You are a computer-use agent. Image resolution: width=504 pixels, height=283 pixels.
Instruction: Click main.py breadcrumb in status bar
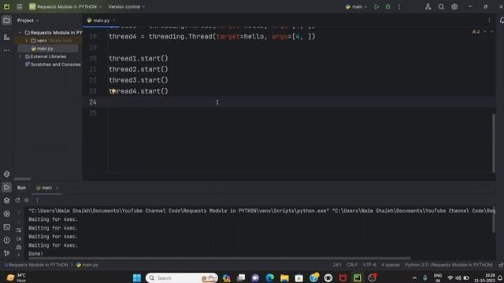coord(87,265)
